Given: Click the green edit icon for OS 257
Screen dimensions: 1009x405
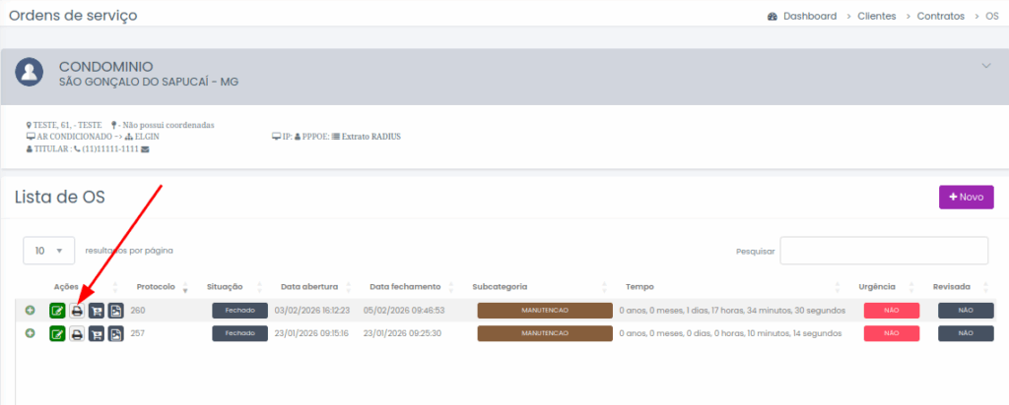Looking at the screenshot, I should tap(57, 334).
